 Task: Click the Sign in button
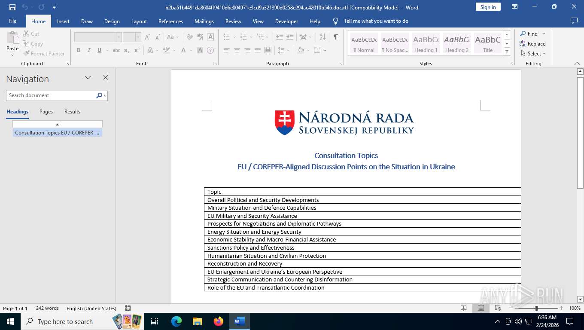(x=488, y=7)
